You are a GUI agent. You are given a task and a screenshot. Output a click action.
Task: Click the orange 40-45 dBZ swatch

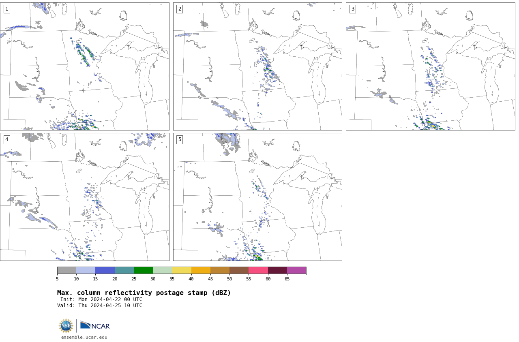pyautogui.click(x=201, y=270)
